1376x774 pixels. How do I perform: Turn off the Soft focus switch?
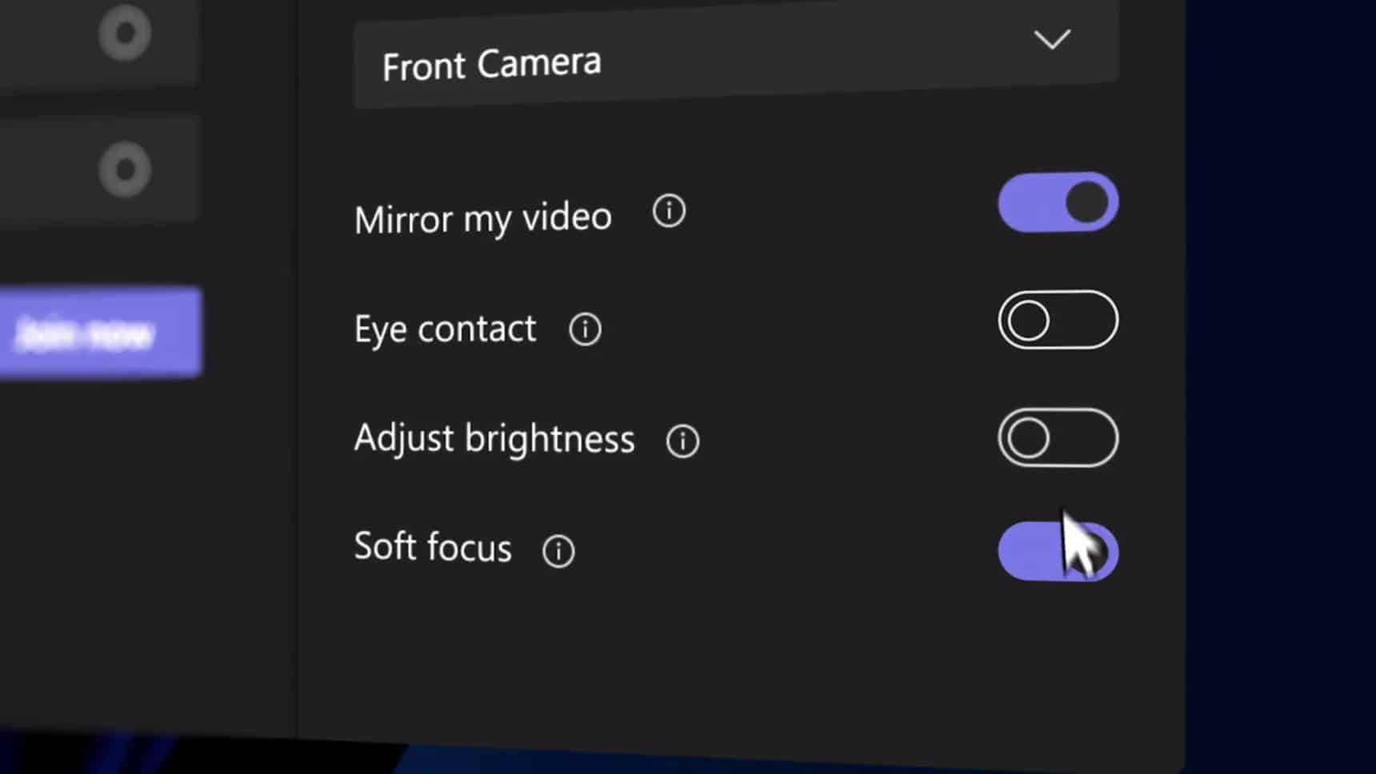[x=1058, y=551]
